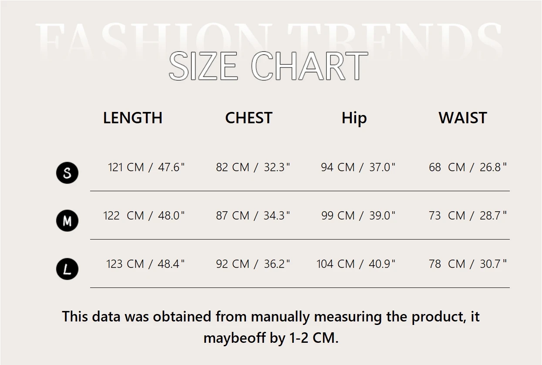Click the LENGTH column header
This screenshot has width=542, height=365.
pyautogui.click(x=133, y=118)
